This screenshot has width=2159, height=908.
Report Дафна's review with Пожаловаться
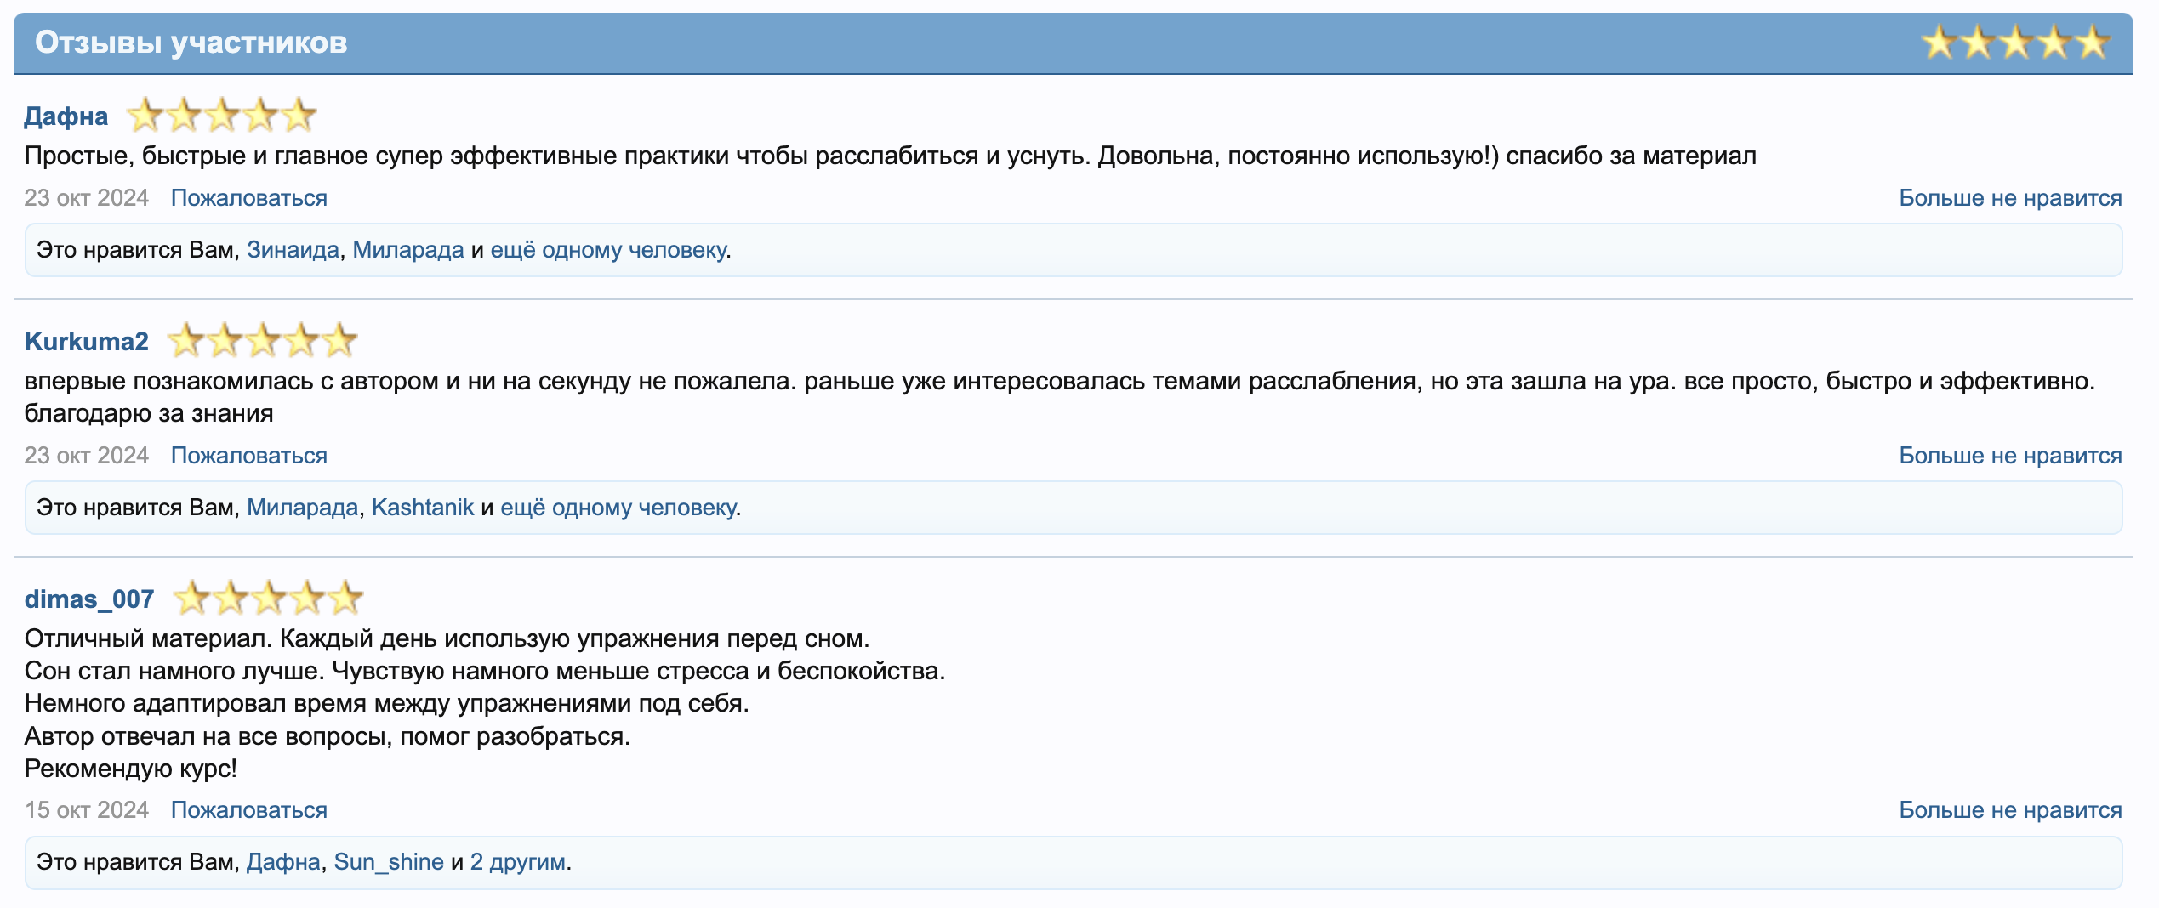click(248, 198)
